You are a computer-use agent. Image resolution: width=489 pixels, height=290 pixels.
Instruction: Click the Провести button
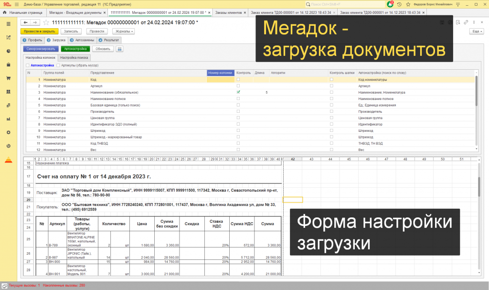96,31
